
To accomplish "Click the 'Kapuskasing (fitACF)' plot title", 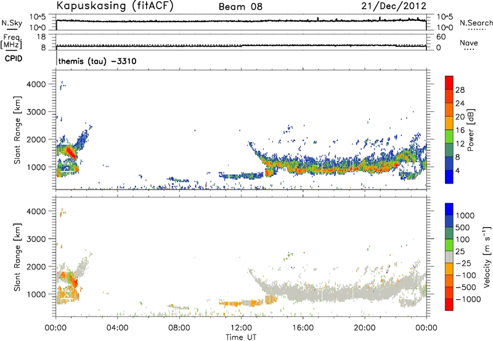I will 115,6.
